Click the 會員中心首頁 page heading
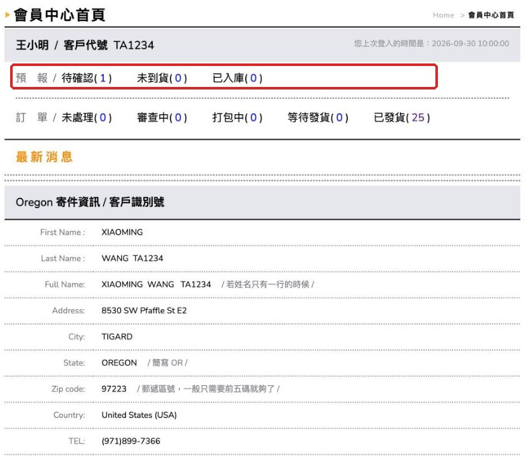 click(x=60, y=15)
